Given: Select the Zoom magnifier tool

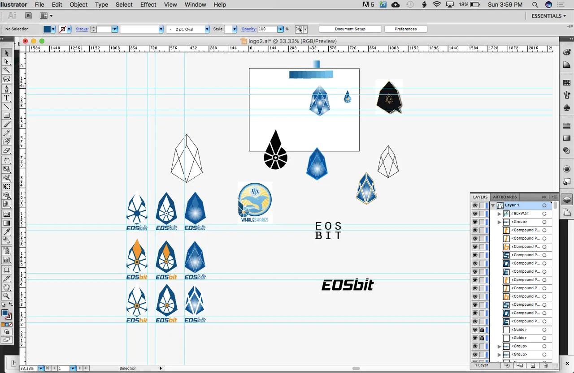Looking at the screenshot, I should [7, 296].
